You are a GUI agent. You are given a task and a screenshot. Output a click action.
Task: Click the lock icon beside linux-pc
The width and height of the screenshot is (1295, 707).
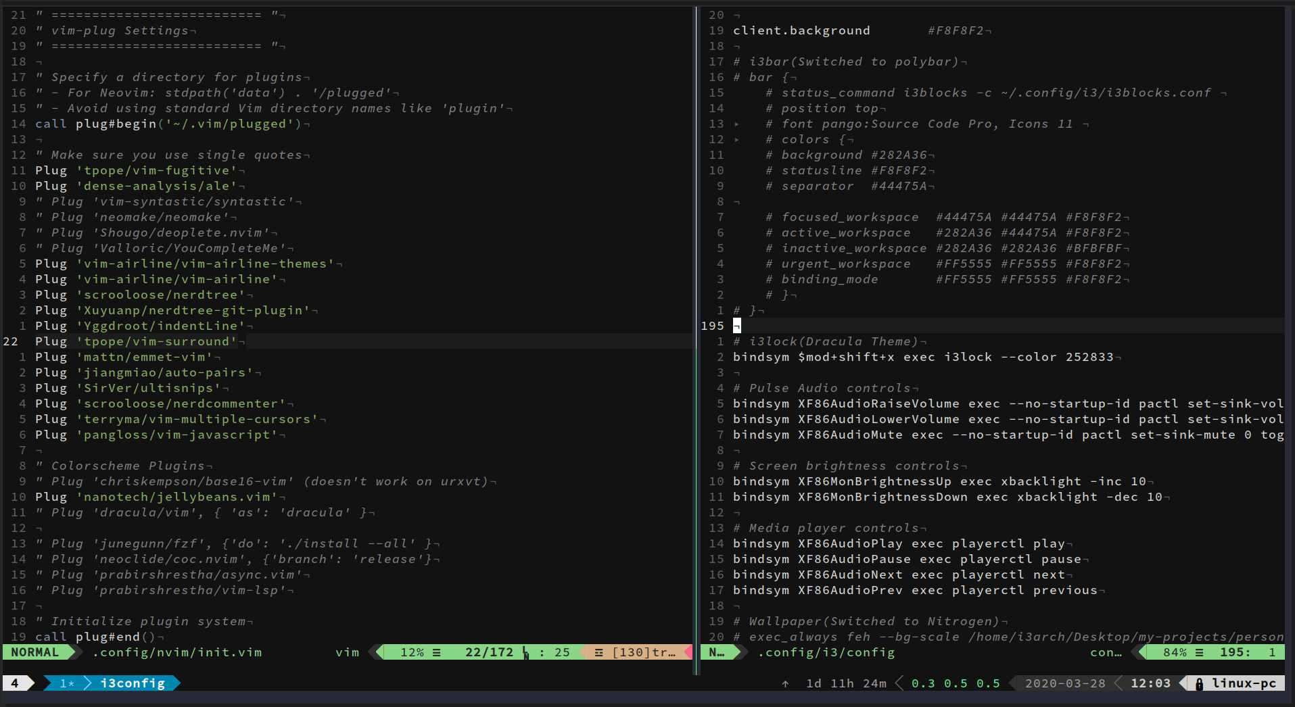[1199, 684]
